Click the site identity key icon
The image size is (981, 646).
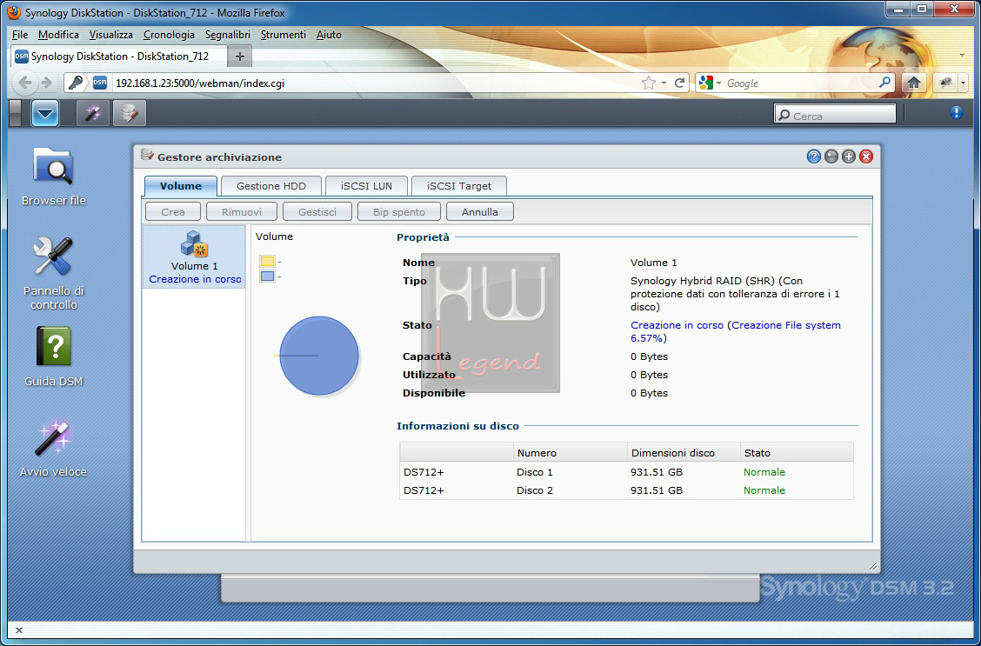(x=76, y=83)
